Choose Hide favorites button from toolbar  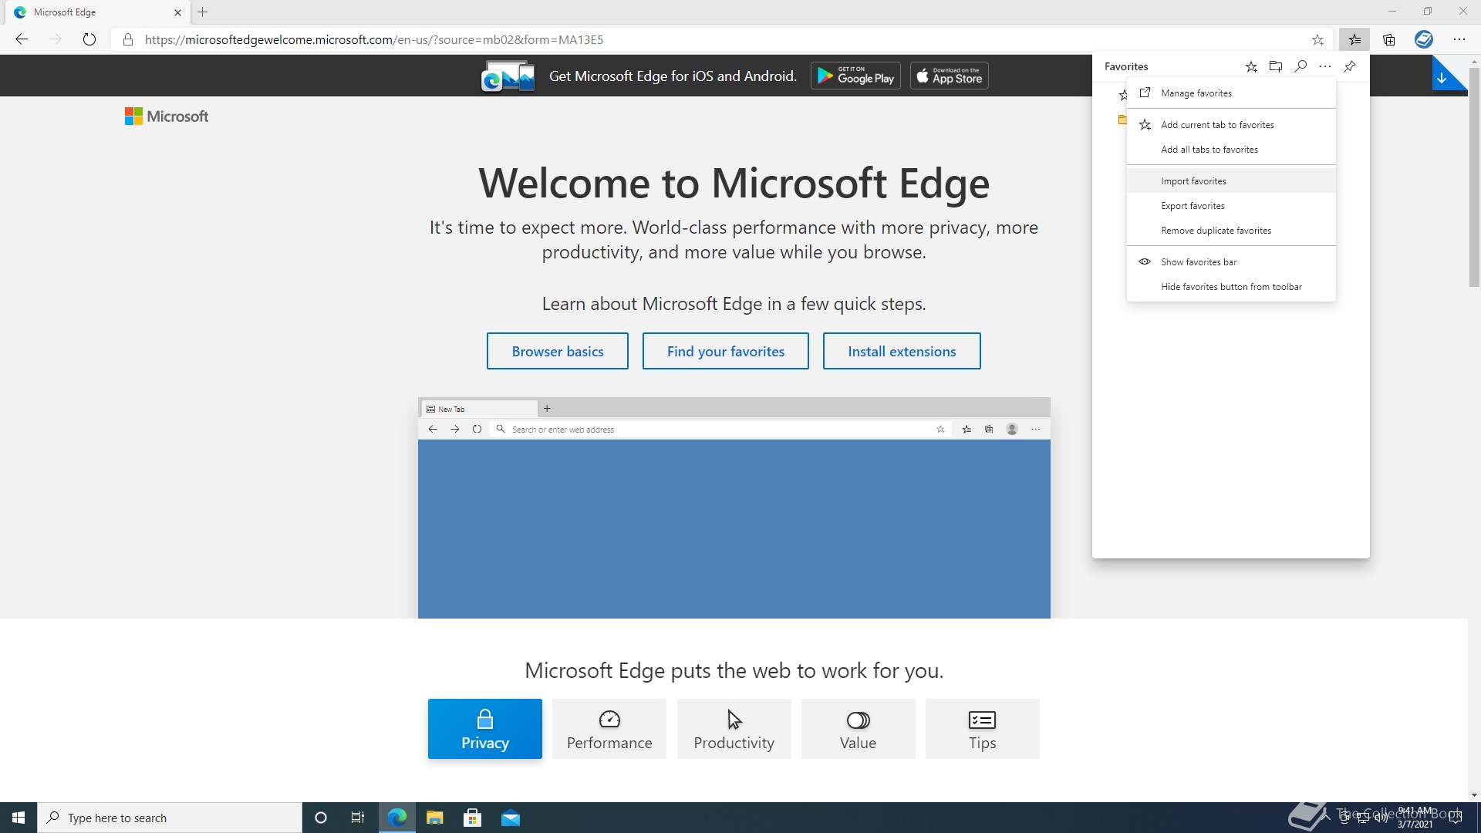point(1231,287)
